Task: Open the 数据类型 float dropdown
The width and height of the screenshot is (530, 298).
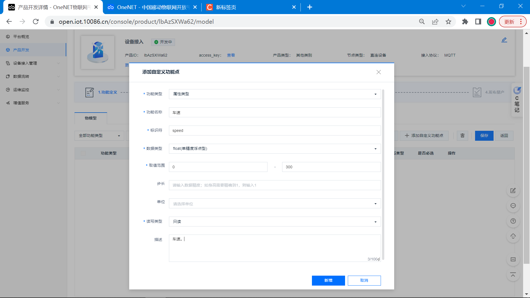Action: click(x=274, y=149)
